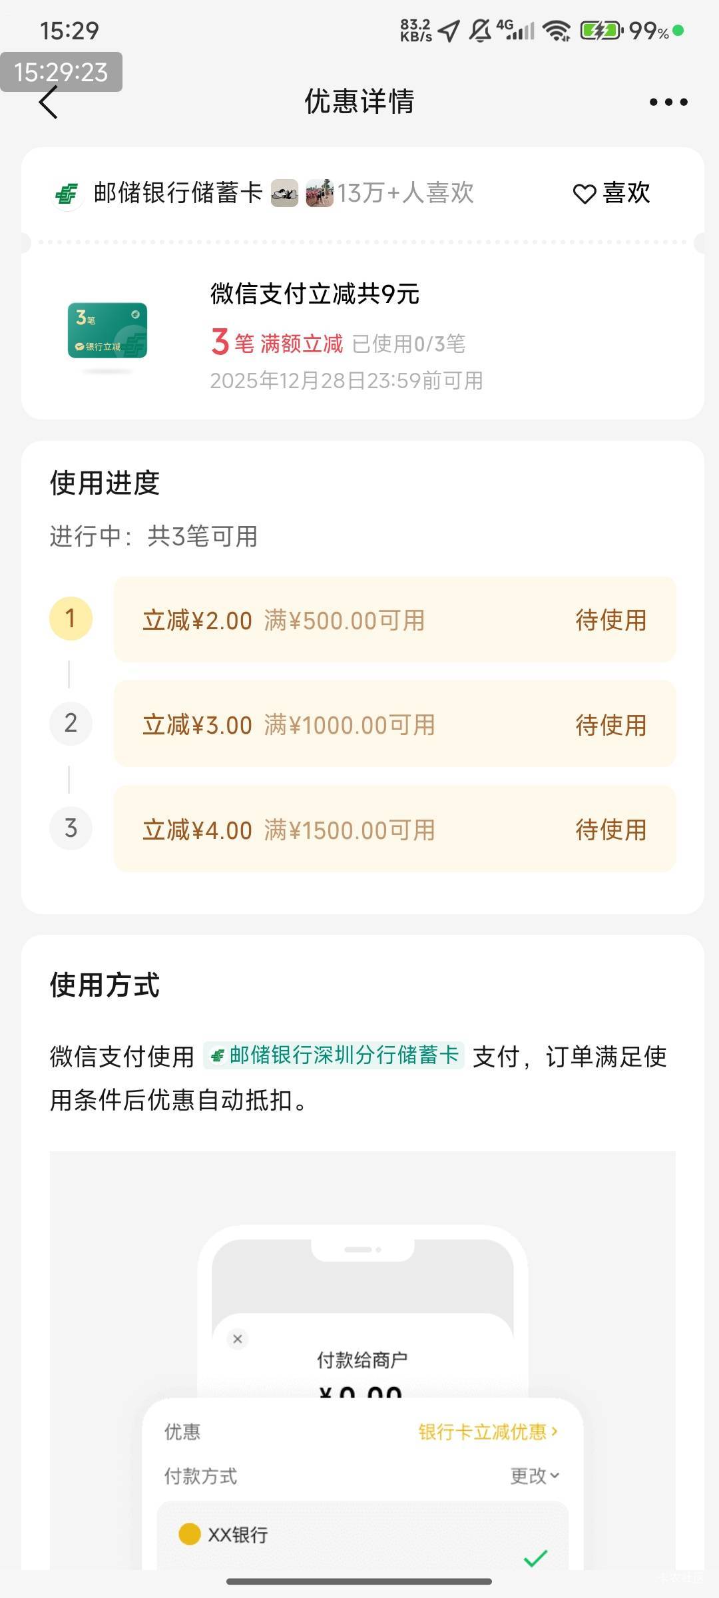
Task: Tap the first liker avatar thumbnail
Action: click(284, 194)
